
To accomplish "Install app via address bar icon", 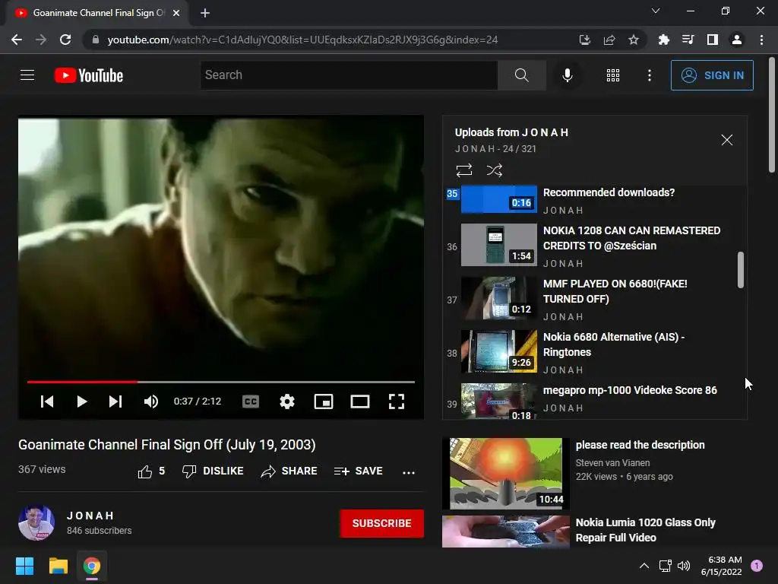I will [x=584, y=40].
